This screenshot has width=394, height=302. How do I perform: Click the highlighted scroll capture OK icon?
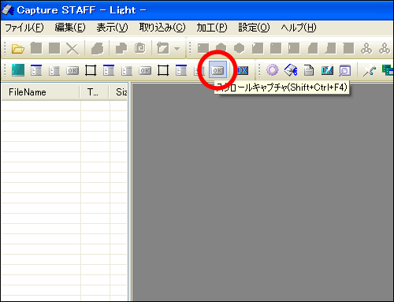pyautogui.click(x=217, y=70)
